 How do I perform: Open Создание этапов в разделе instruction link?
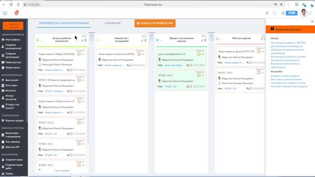(285, 76)
